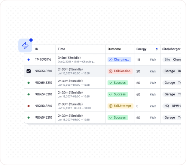Click the Fail Attempt outcome badge
Viewport: 186px width, 165px height.
click(121, 106)
